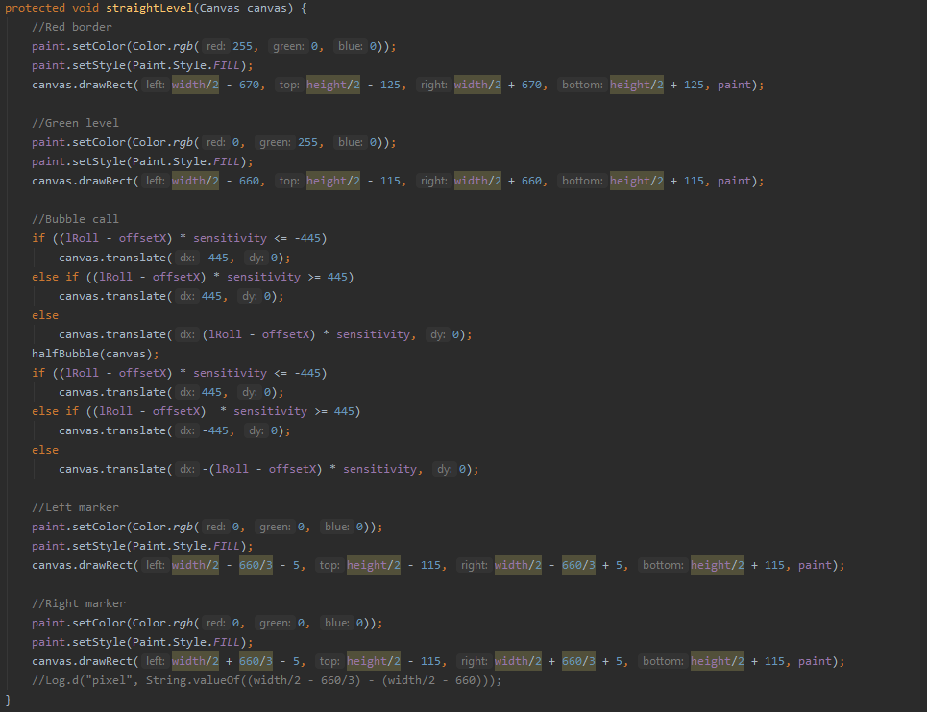
Task: Click the number 125 in 'height/2 - 125'
Action: tap(390, 85)
